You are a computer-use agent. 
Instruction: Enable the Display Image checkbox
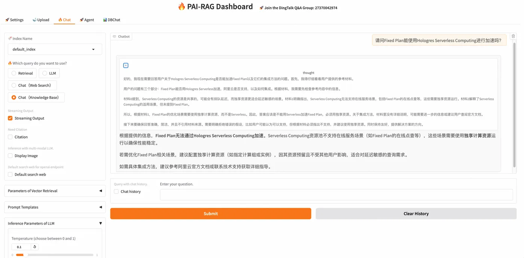(x=10, y=156)
